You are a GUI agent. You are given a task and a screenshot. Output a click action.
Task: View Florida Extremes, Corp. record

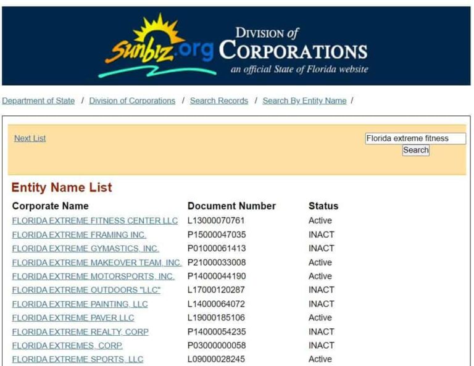click(x=67, y=345)
